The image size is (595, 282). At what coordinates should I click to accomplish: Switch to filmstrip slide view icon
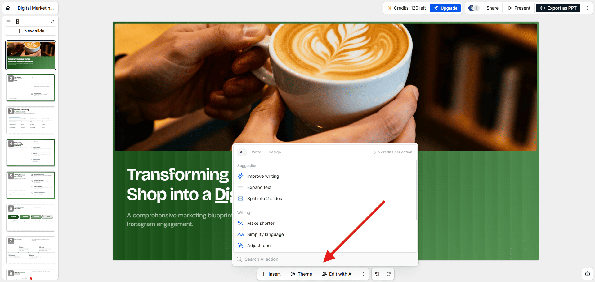(17, 22)
